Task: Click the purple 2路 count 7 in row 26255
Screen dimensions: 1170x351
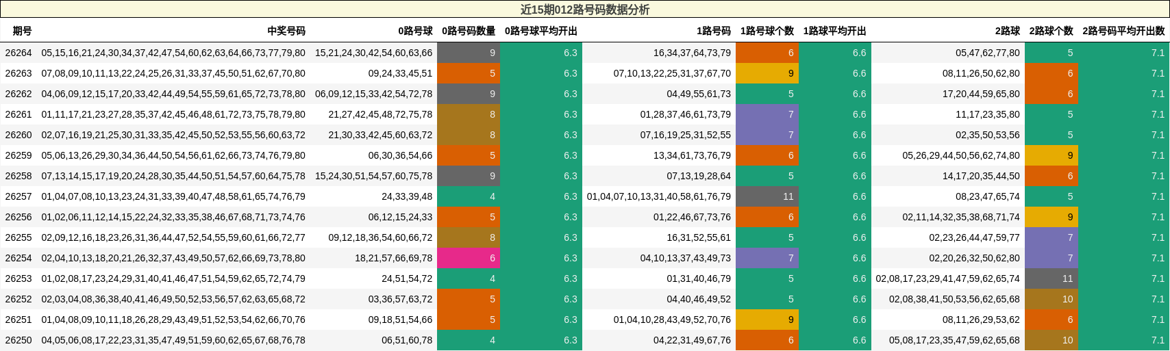Action: (x=1051, y=237)
